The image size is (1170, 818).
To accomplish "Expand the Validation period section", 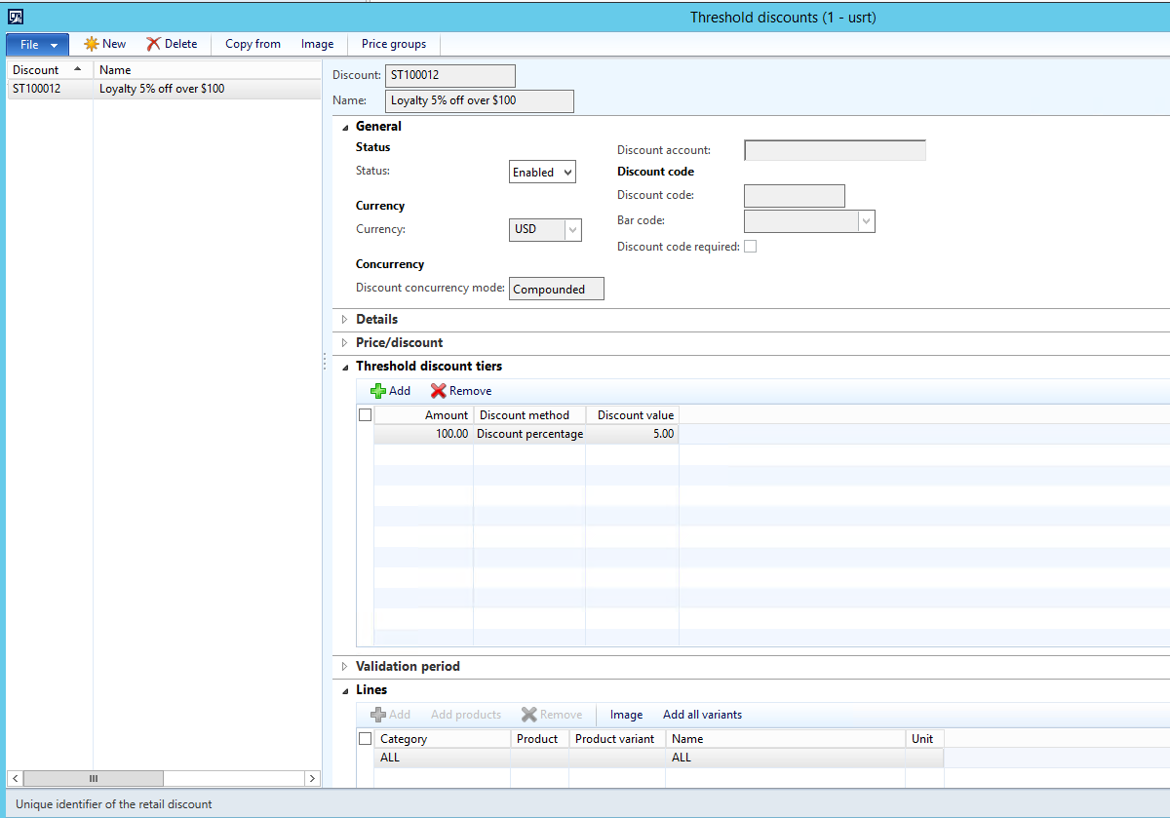I will [x=344, y=667].
